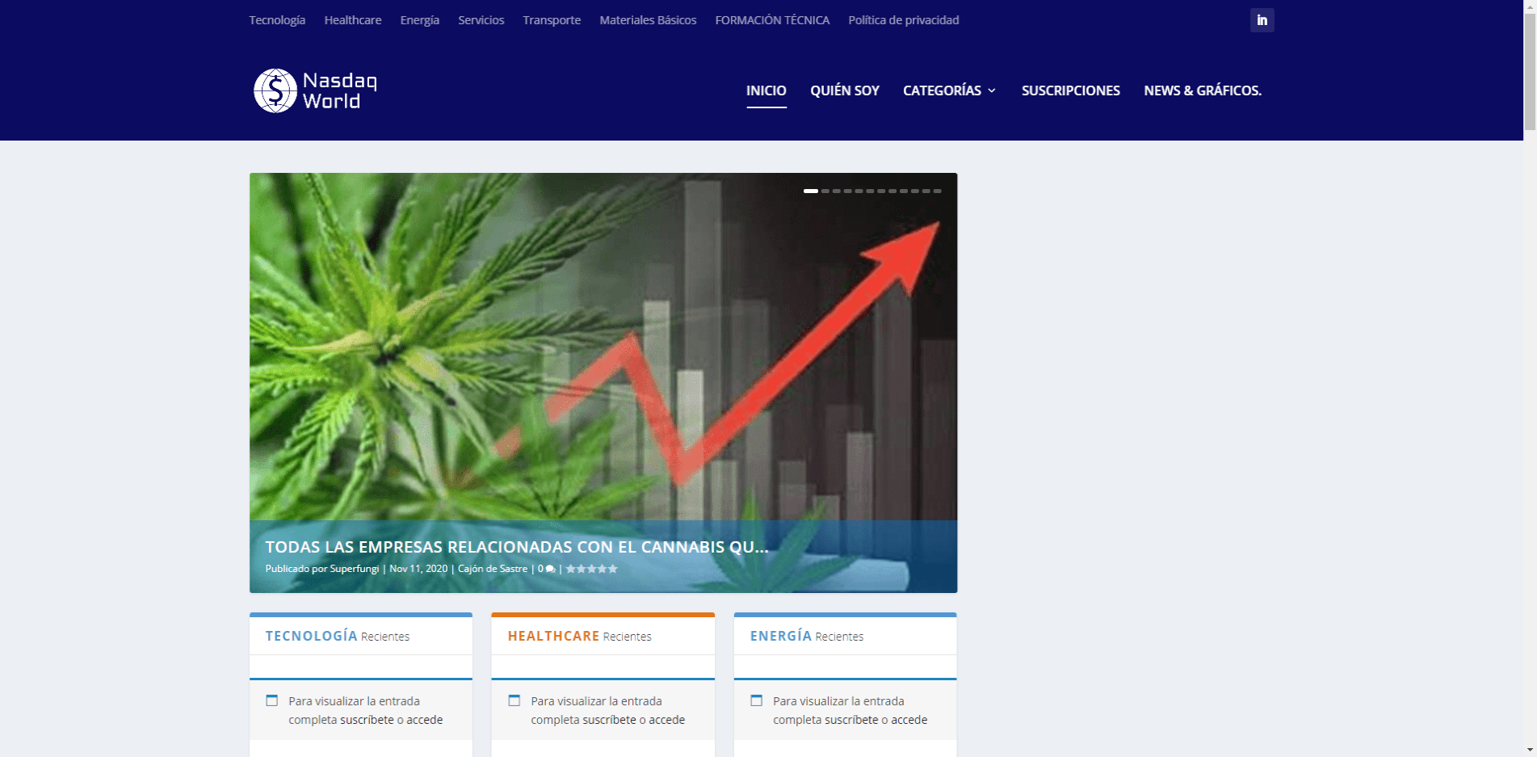Open Política de privacidad link

tap(904, 20)
